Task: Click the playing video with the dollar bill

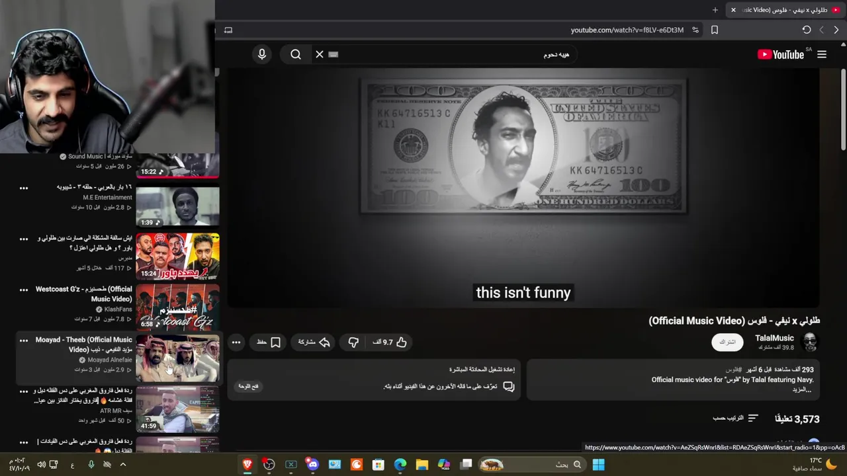Action: tap(523, 188)
